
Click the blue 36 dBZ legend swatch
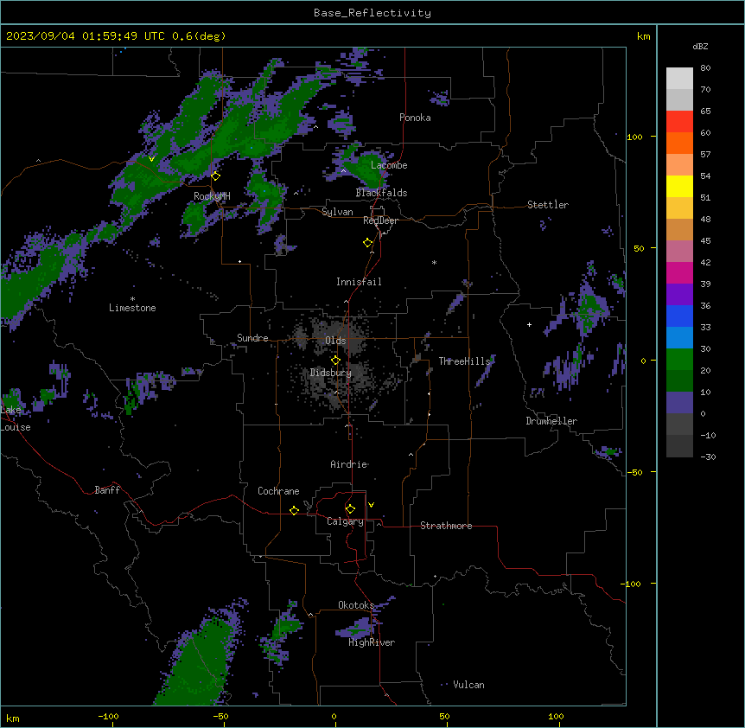click(x=679, y=316)
